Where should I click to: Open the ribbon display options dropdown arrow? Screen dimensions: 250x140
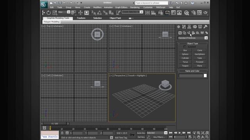pyautogui.click(x=133, y=18)
